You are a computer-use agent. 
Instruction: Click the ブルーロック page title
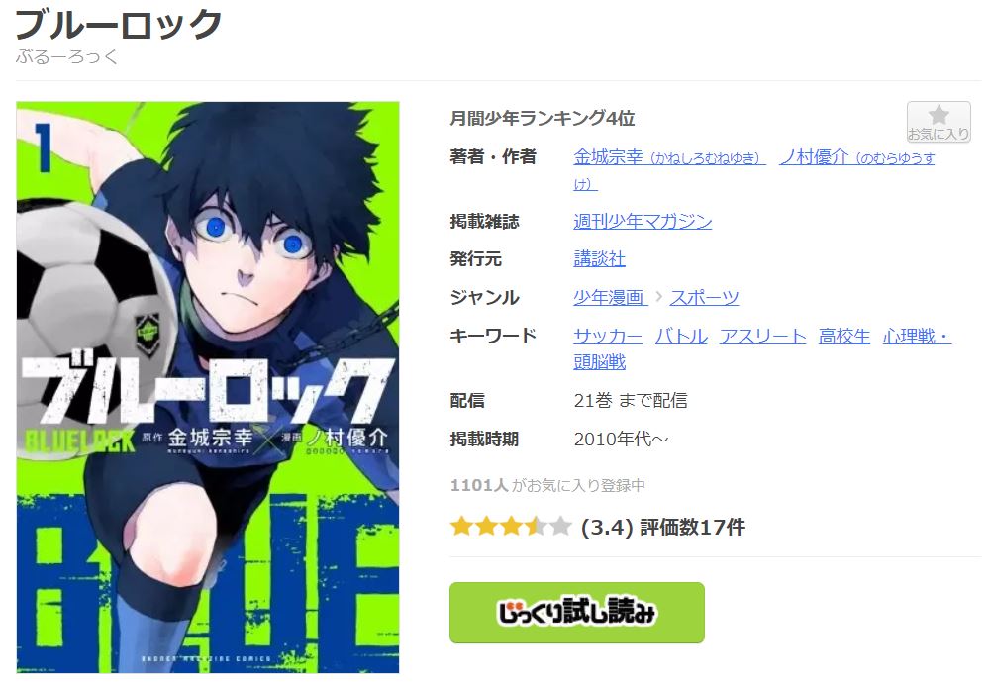119,24
